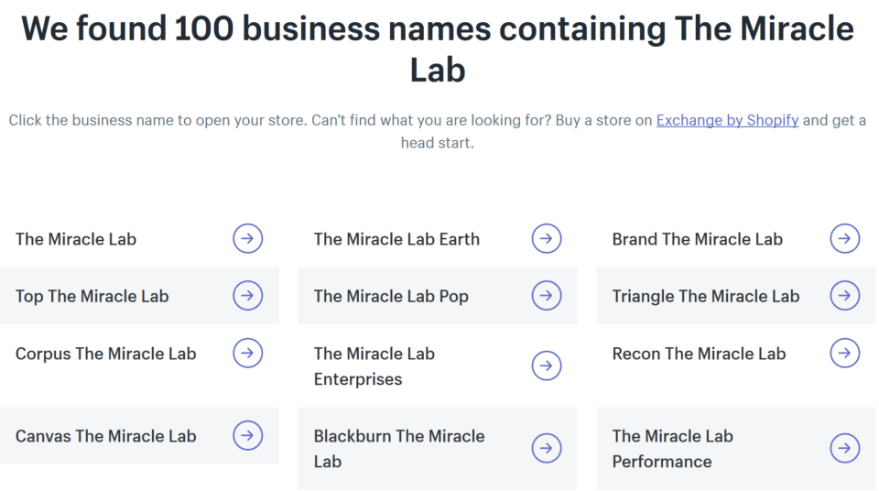Choose the name Recon The Miracle Lab
Viewport: 879px width, 491px height.
point(699,354)
